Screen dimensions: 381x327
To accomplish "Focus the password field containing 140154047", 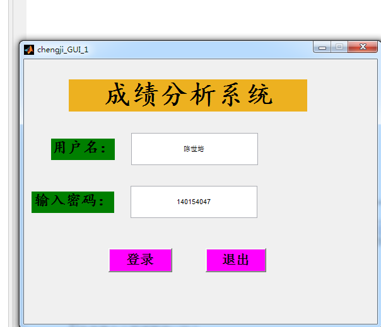I will [194, 202].
